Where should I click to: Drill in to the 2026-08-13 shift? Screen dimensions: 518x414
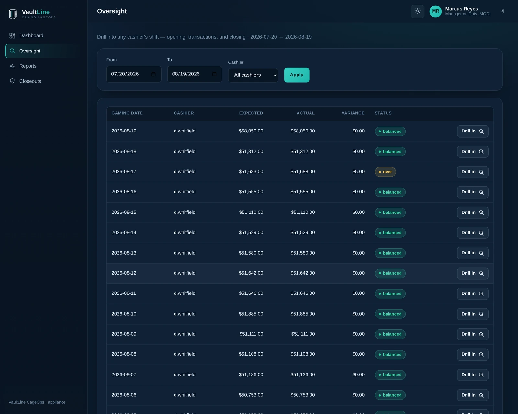pos(473,253)
